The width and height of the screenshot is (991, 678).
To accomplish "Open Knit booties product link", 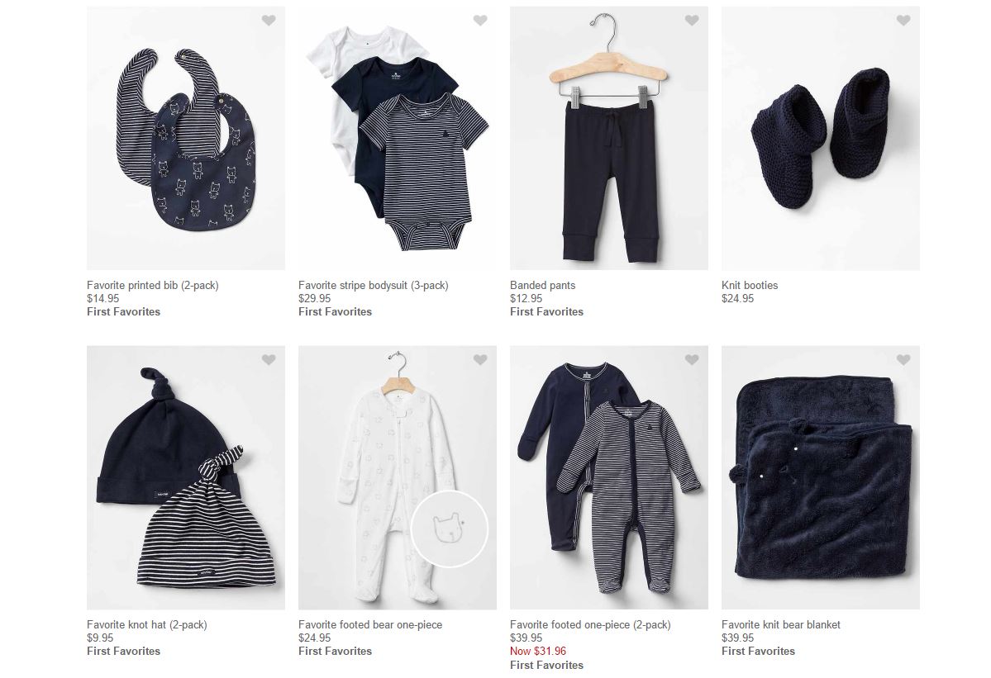I will (750, 286).
